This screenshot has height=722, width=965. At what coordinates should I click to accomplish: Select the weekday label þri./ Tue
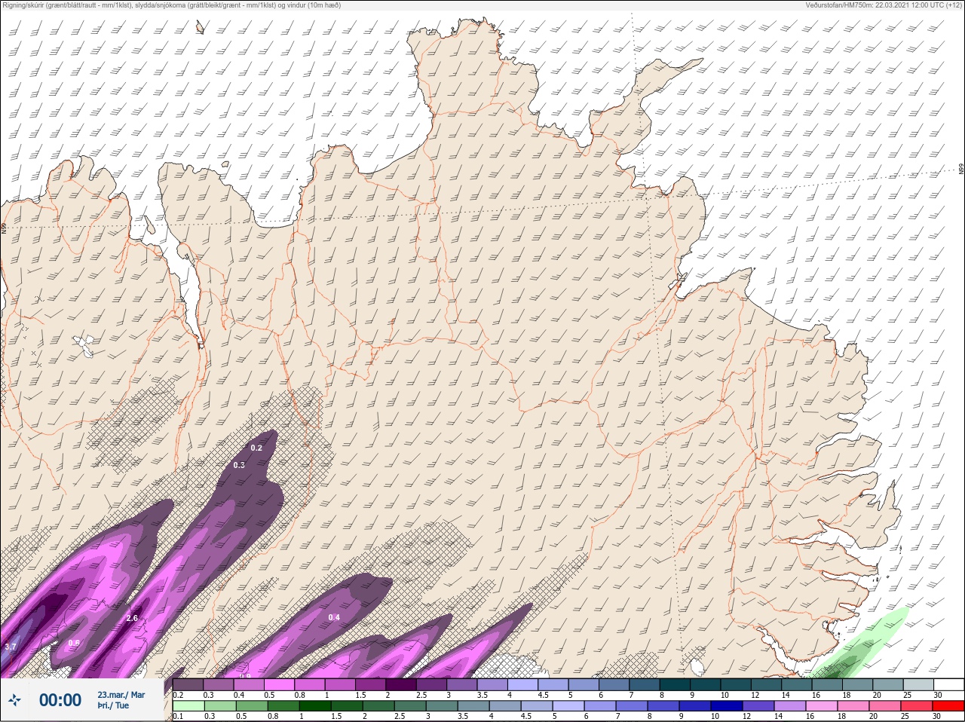coord(113,705)
